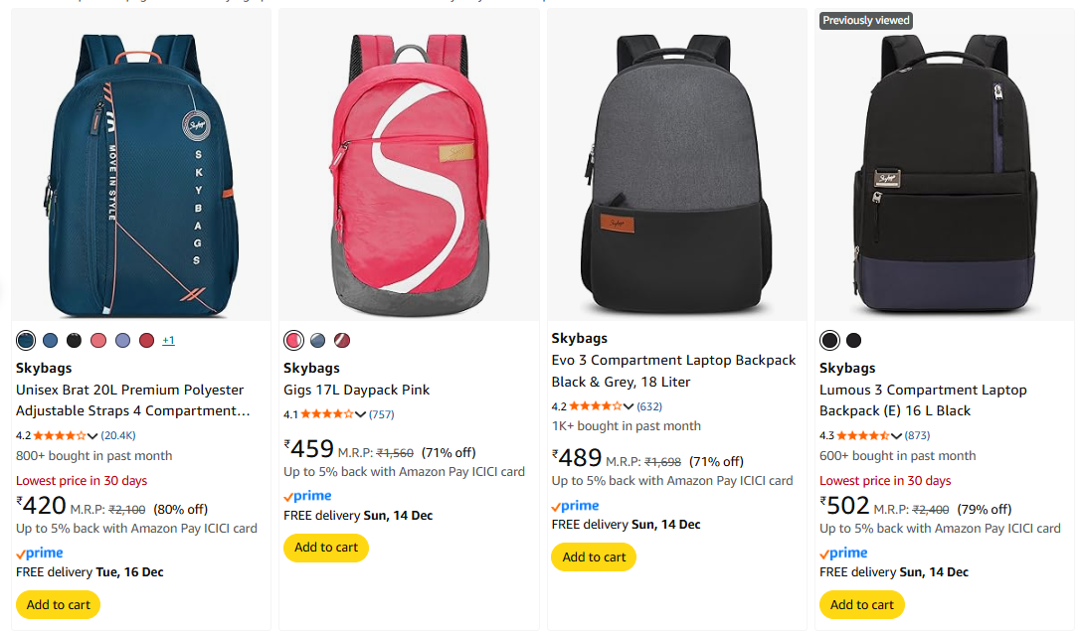Image resolution: width=1081 pixels, height=633 pixels.
Task: Choose the lavender swatch for Unisex Brat backpack
Action: (122, 341)
